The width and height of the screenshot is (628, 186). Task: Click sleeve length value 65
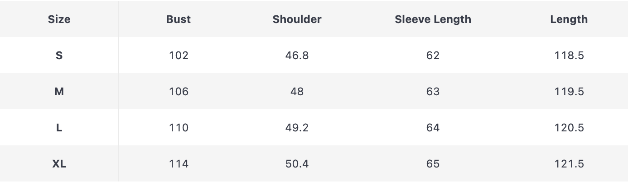433,164
